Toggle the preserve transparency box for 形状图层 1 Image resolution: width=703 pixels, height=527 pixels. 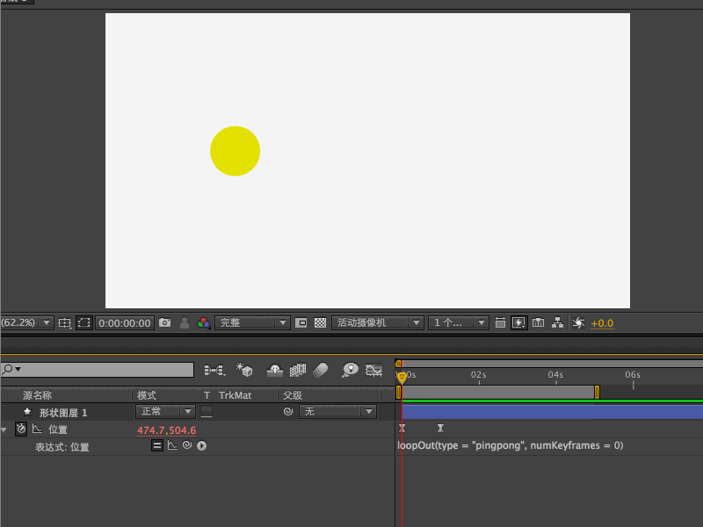(x=207, y=411)
